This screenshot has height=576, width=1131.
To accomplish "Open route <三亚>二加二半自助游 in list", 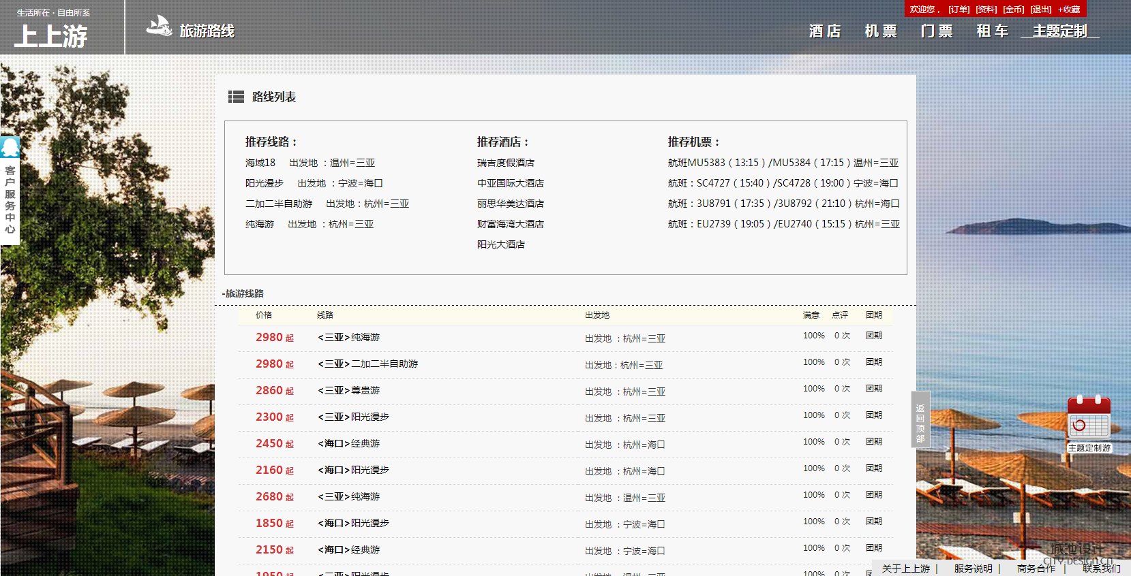I will click(x=368, y=364).
